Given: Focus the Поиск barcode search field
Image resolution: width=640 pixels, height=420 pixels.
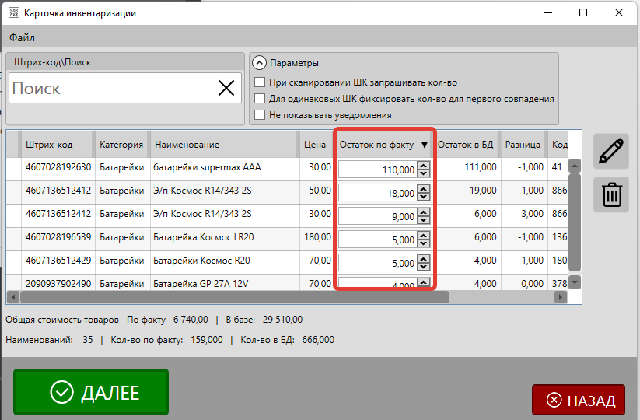Looking at the screenshot, I should tap(109, 89).
